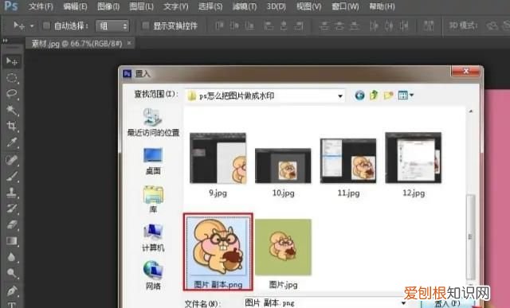Click the Create New Folder icon
Screen dimensions: 510x308
point(388,96)
